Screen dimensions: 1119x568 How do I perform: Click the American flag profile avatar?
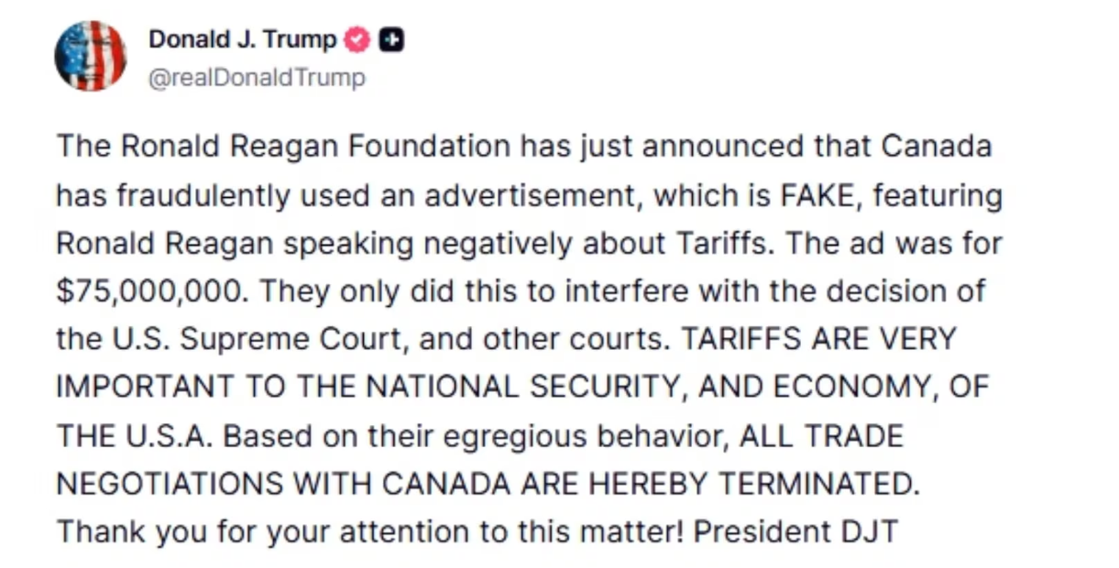[90, 56]
